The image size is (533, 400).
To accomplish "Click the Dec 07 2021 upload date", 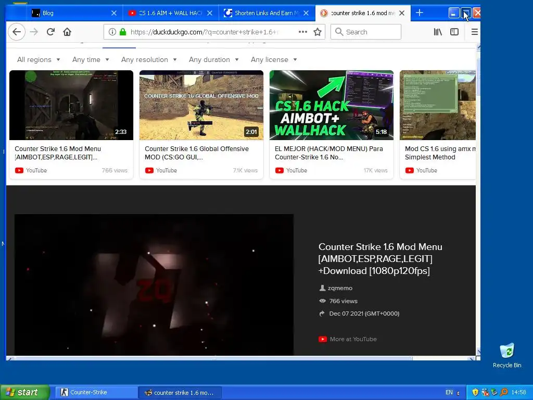I will 364,314.
